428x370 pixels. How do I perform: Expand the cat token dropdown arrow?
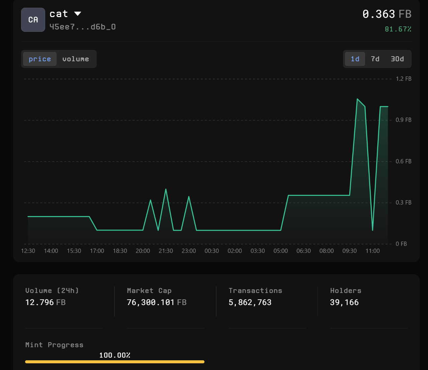coord(78,14)
